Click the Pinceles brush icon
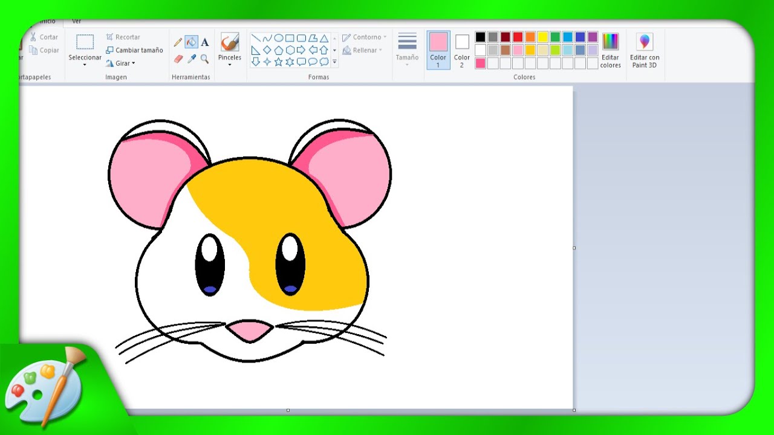This screenshot has width=774, height=435. click(x=230, y=42)
